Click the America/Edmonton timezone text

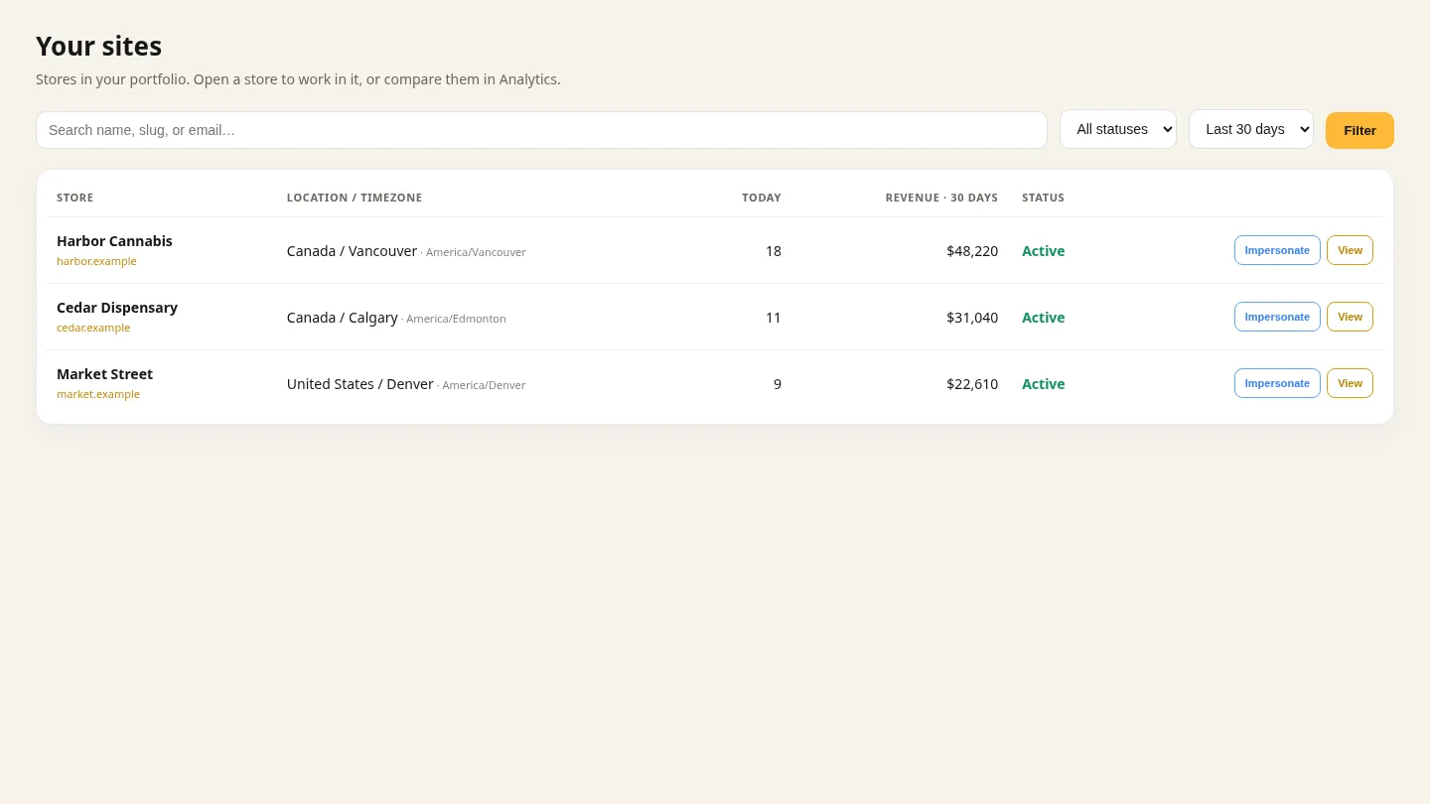[456, 319]
